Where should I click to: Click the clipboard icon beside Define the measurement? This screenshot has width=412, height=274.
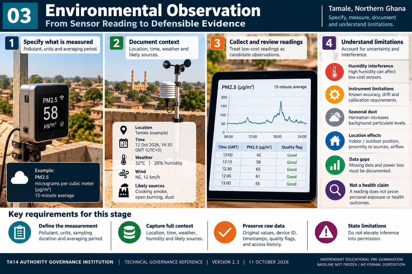[20, 232]
